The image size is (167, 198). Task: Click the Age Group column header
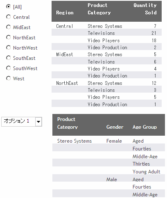[144, 127]
